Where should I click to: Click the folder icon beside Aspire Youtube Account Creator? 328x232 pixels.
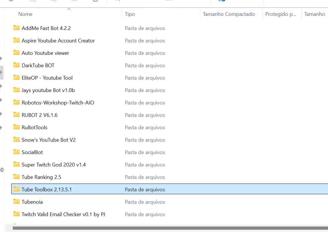pyautogui.click(x=16, y=40)
